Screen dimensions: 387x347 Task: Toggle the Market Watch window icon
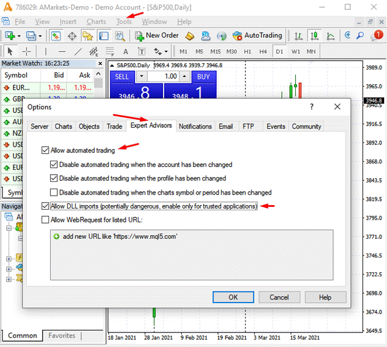[x=56, y=36]
